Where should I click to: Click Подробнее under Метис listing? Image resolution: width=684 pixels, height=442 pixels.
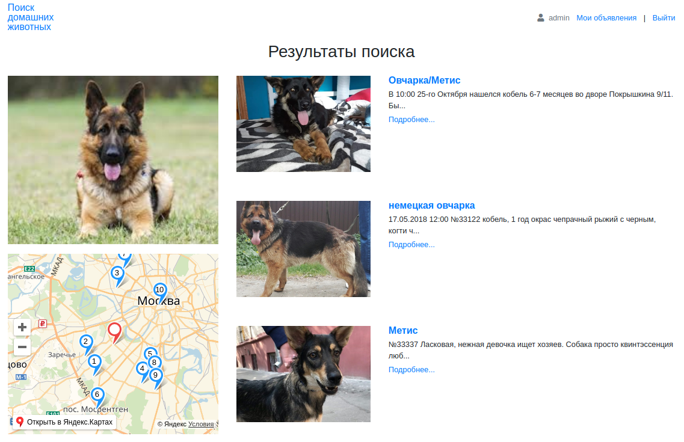click(x=411, y=370)
